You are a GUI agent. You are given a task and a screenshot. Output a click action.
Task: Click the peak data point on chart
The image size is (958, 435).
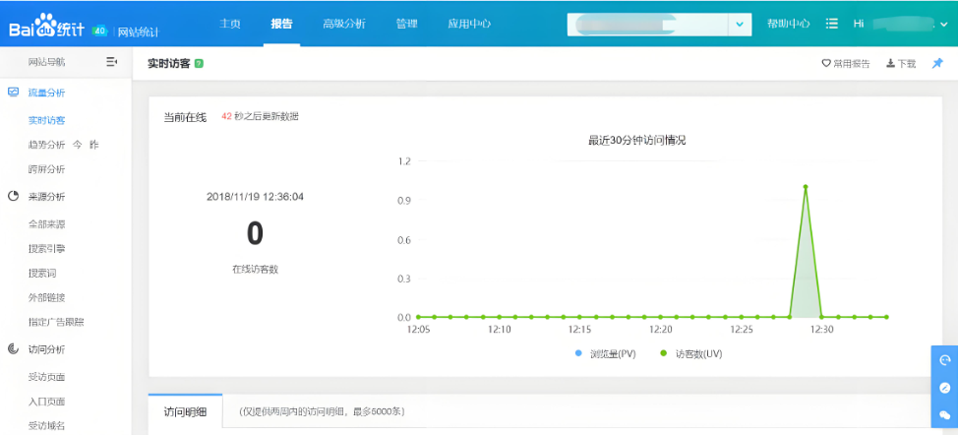pyautogui.click(x=806, y=186)
